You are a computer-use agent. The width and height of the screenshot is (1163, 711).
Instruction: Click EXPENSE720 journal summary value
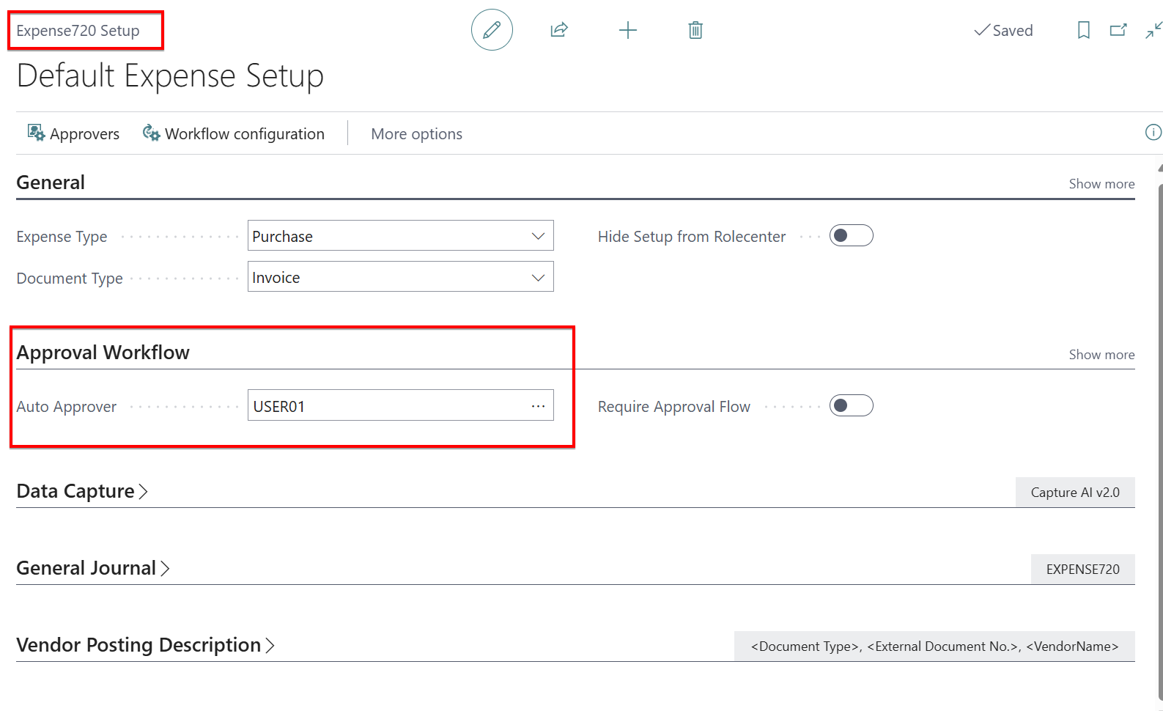click(x=1082, y=570)
